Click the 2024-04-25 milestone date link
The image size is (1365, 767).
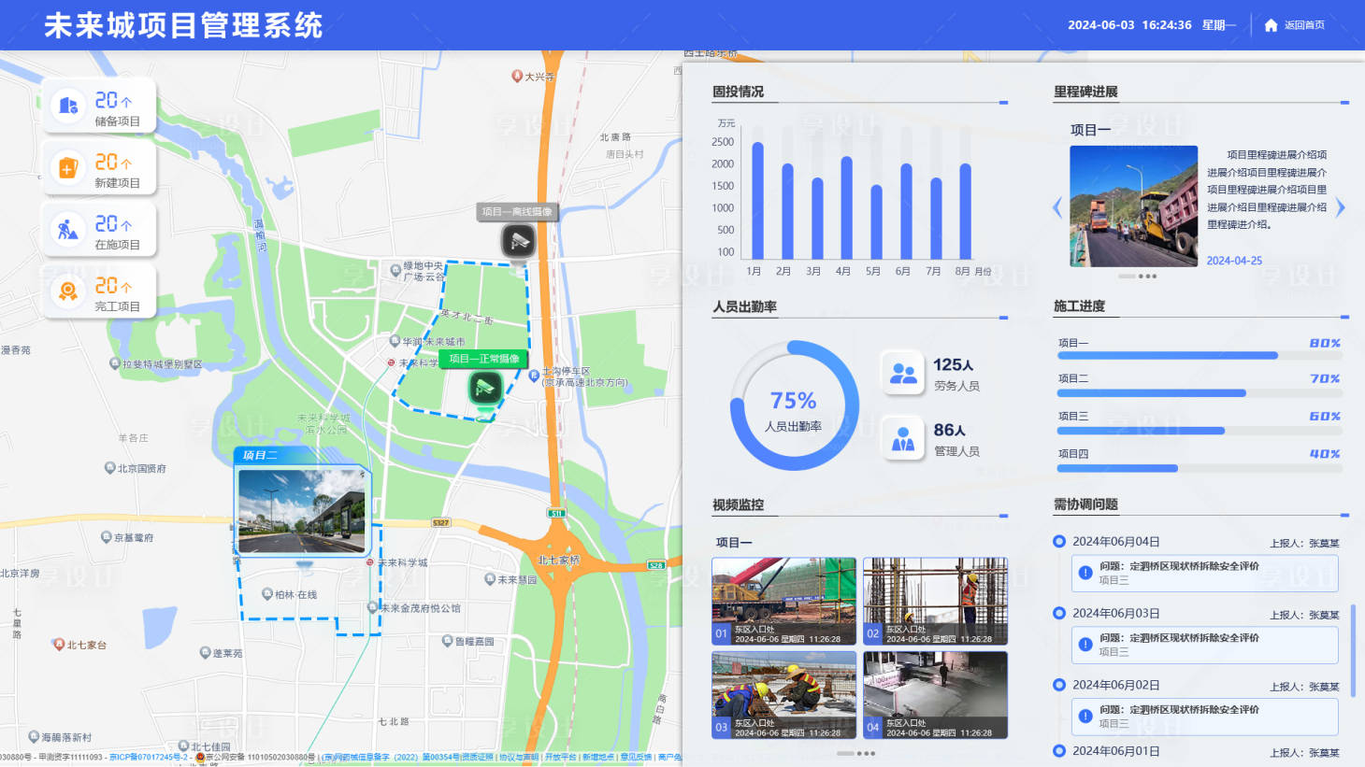[1234, 261]
